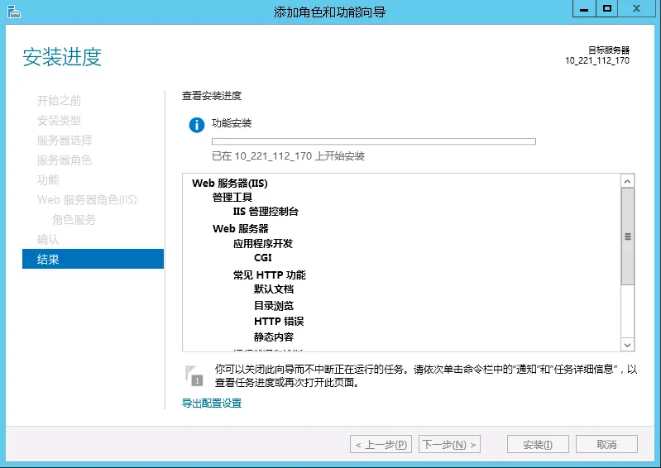This screenshot has height=468, width=661.
Task: Click the wizard icon in title bar
Action: pyautogui.click(x=14, y=12)
